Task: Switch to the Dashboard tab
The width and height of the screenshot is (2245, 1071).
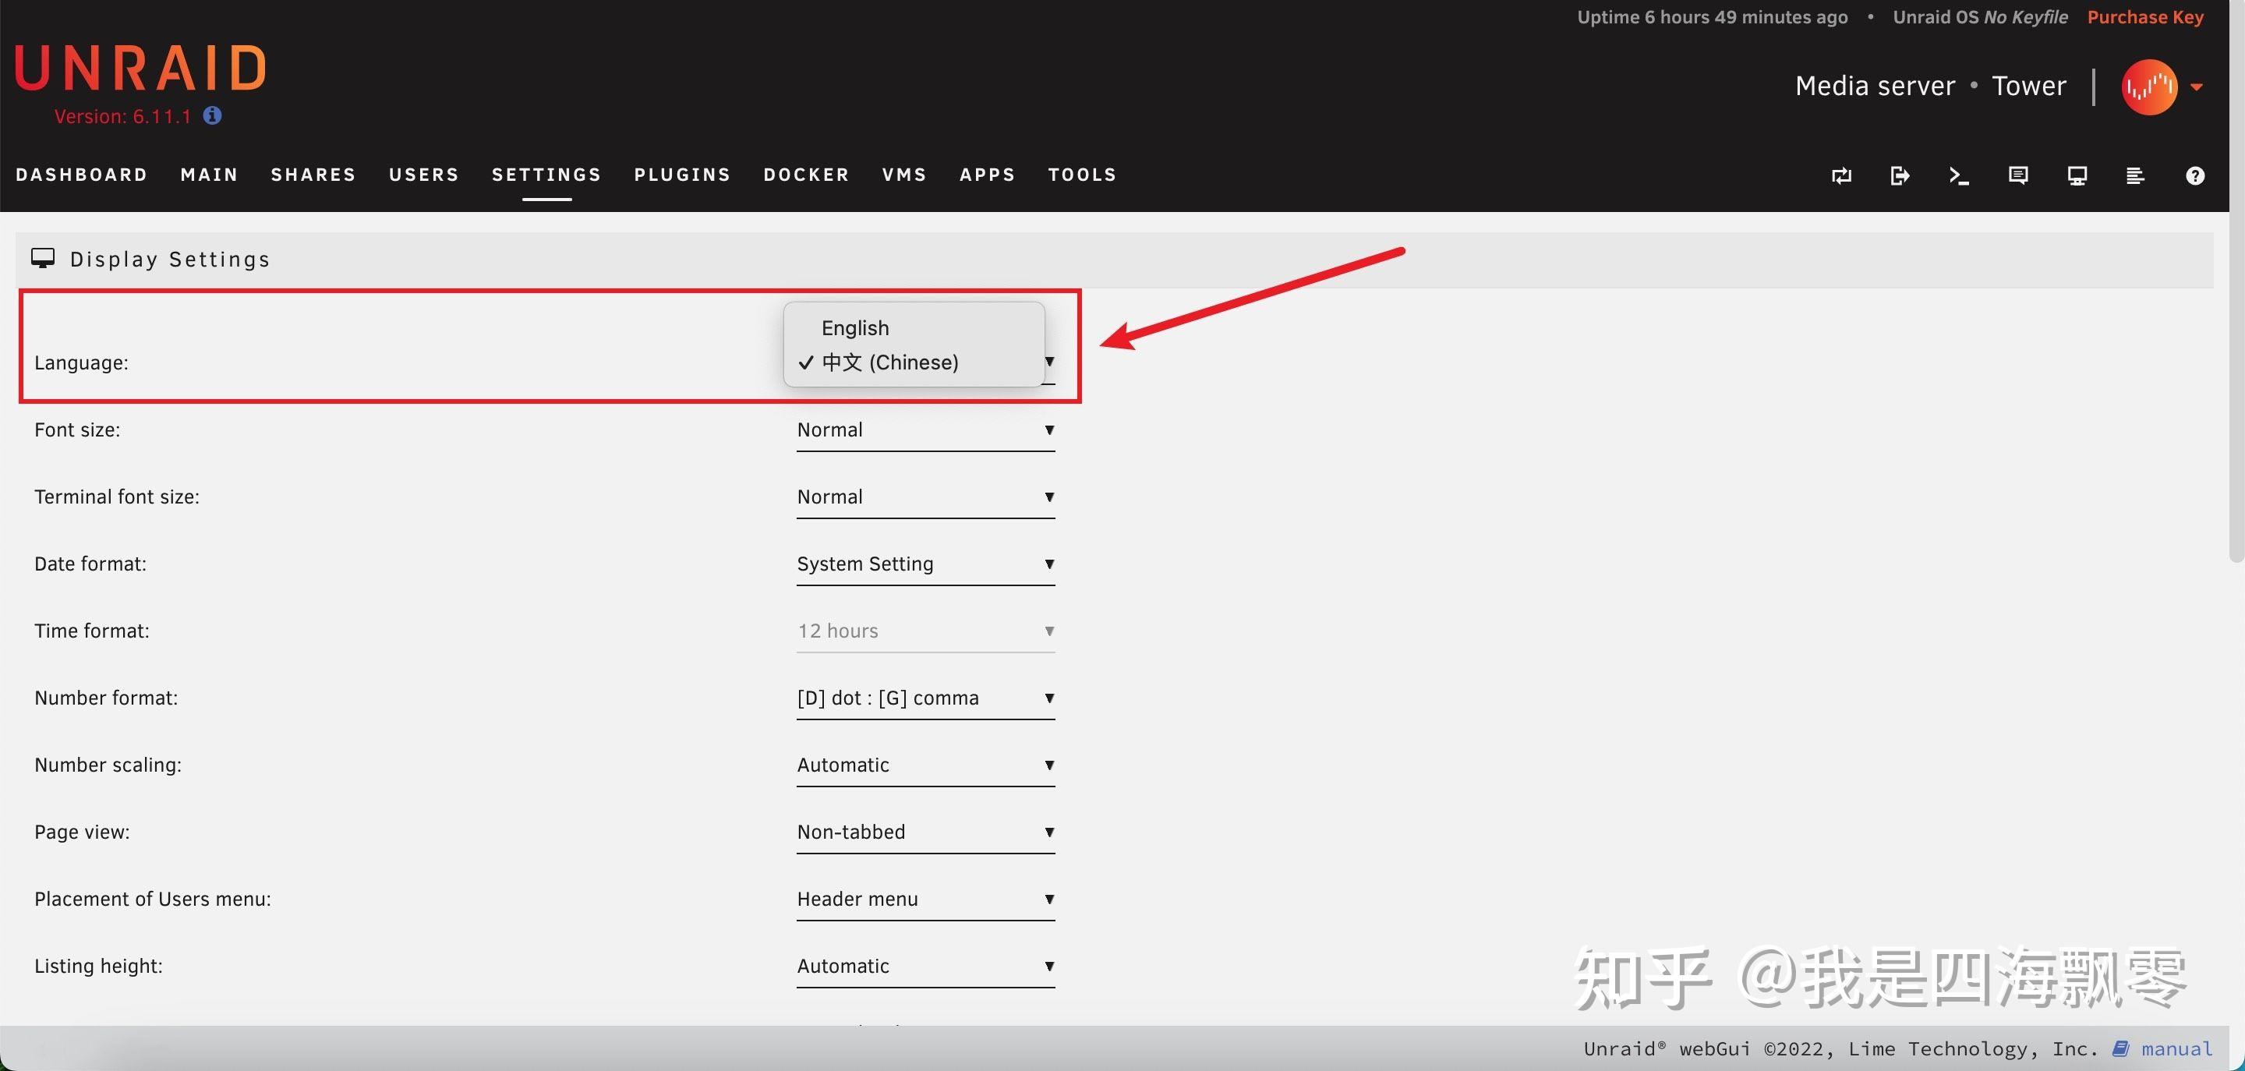Action: pyautogui.click(x=82, y=175)
